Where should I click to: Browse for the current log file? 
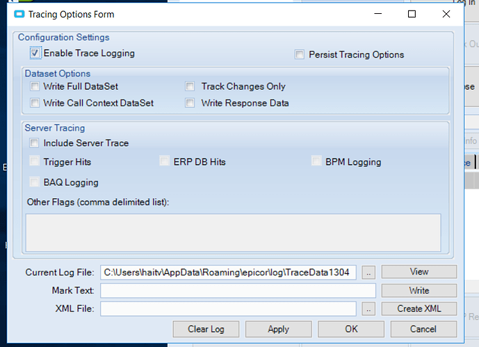click(x=368, y=272)
